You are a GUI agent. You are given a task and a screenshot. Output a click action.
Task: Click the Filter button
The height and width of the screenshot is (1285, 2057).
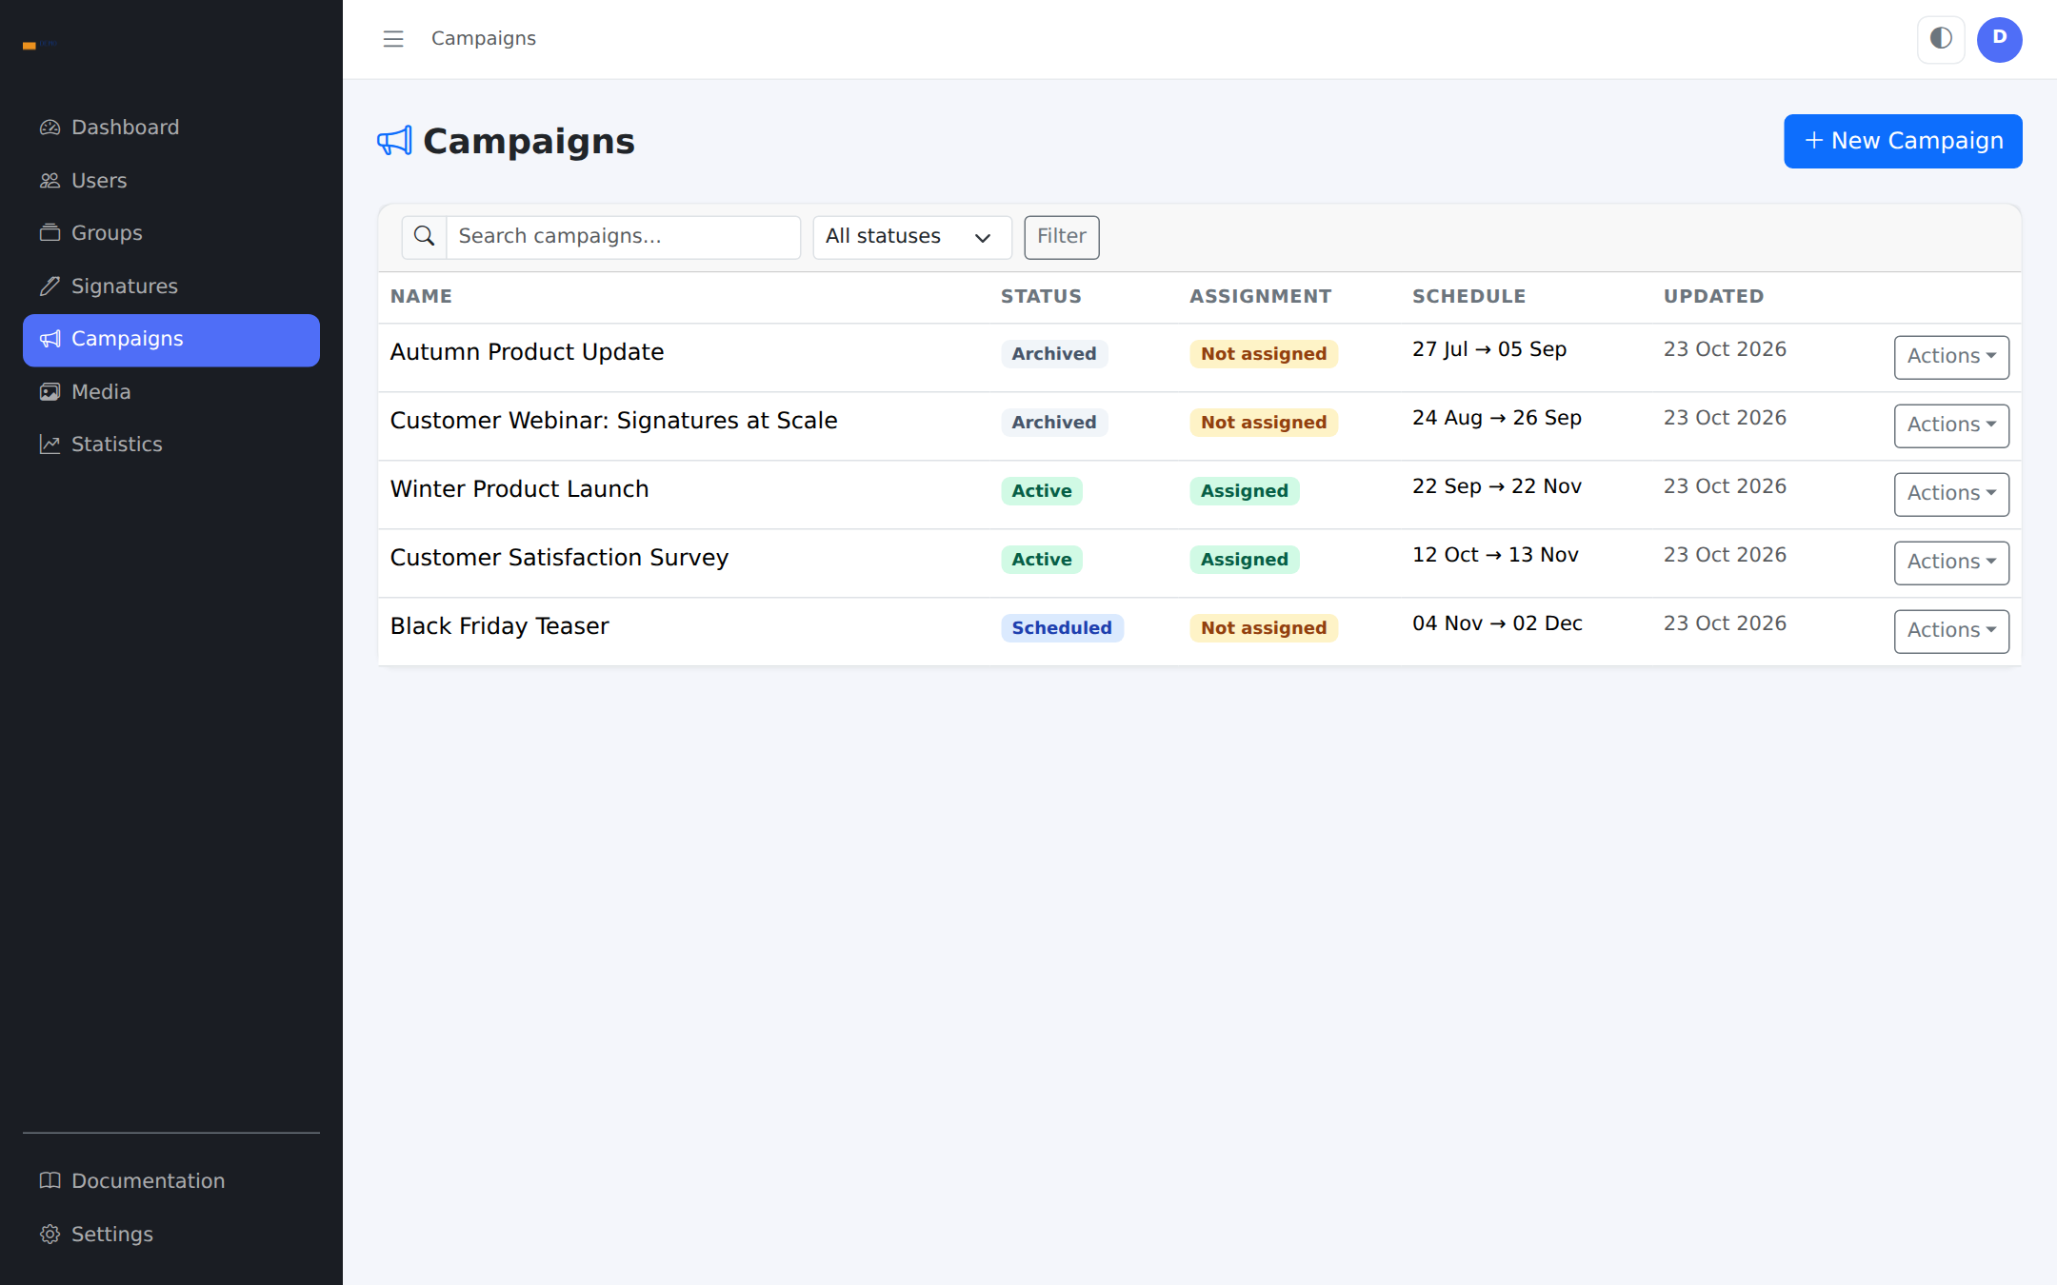click(1061, 237)
